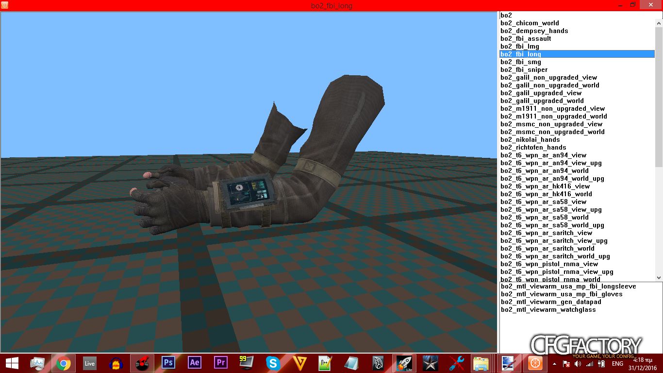Screen dimensions: 663x373
Task: Select material bo2_mtl_viewarm_usa_mp_fbi_longsleeve
Action: pos(581,287)
